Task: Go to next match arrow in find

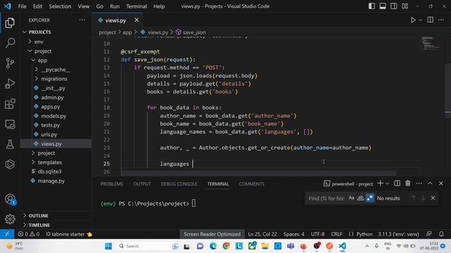Action: 423,198
